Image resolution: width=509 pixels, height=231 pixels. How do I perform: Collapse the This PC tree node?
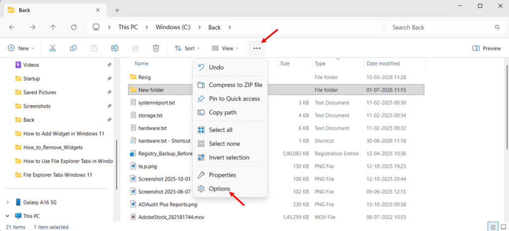(x=7, y=216)
